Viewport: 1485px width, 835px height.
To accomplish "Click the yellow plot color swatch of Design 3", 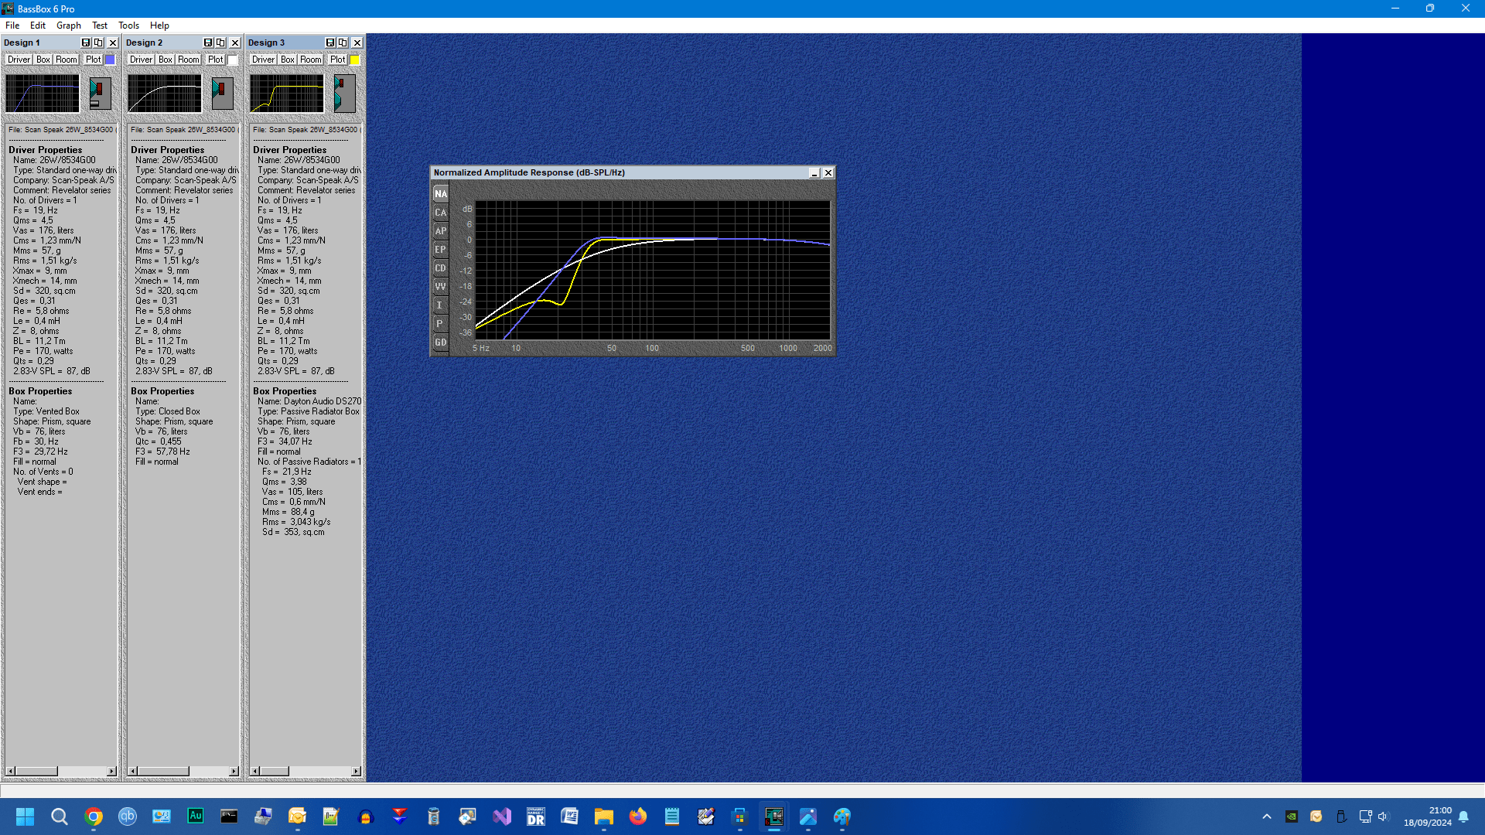I will [354, 60].
